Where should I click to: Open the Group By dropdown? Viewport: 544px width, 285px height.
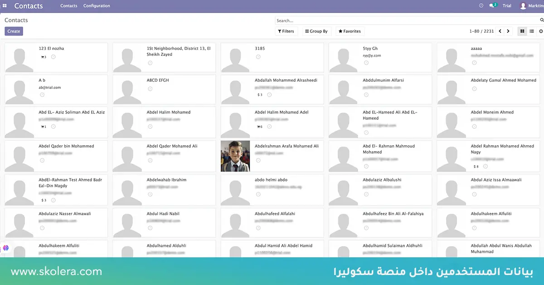point(316,31)
